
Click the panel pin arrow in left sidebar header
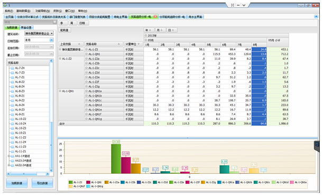click(54, 22)
